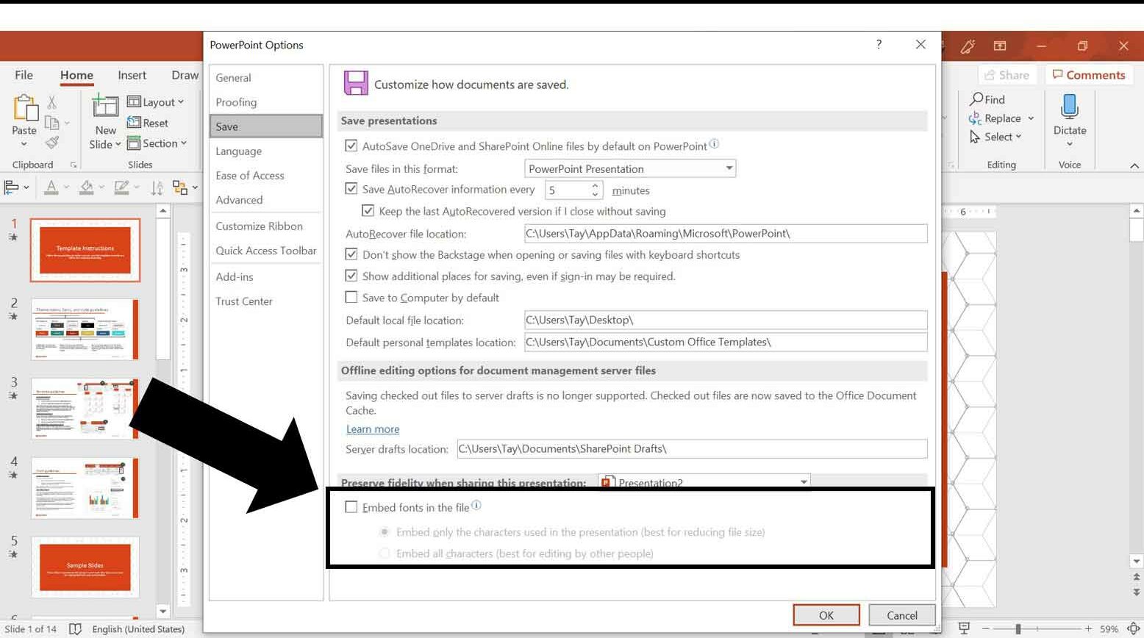Select Embed all characters radio button
The width and height of the screenshot is (1144, 638).
(384, 553)
